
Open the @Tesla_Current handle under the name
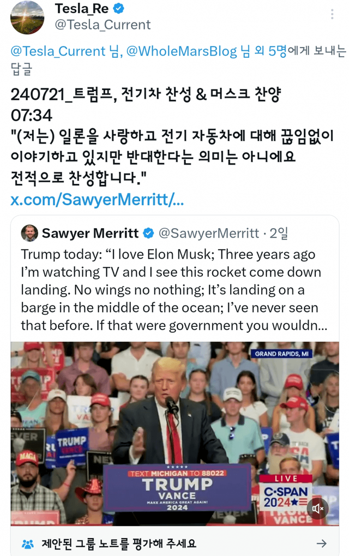pos(103,25)
